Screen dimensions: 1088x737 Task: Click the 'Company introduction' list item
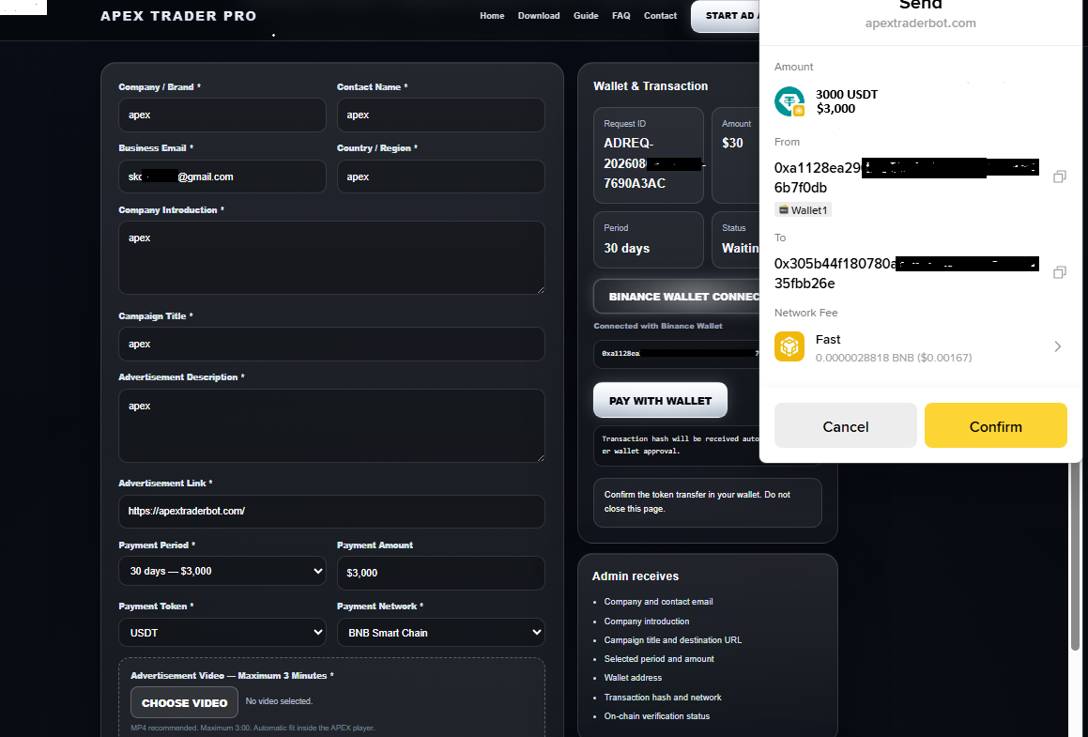pyautogui.click(x=647, y=622)
